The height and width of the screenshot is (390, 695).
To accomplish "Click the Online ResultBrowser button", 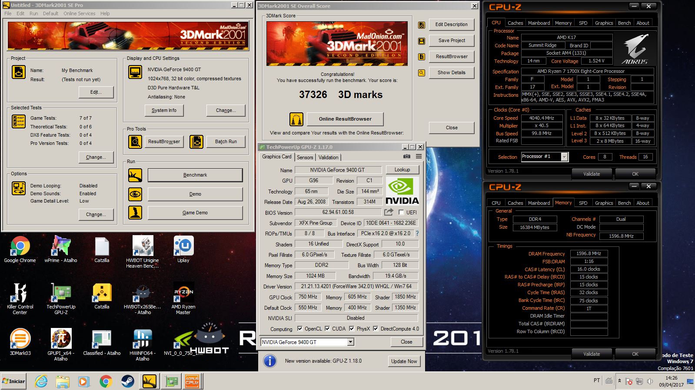I will 345,119.
